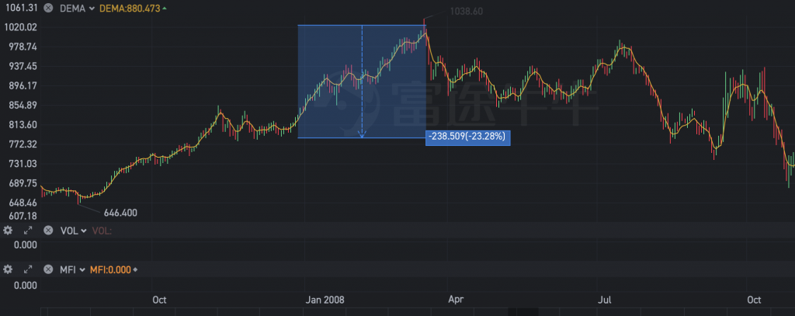Open the VOL indicator dropdown
The width and height of the screenshot is (795, 316).
point(72,231)
